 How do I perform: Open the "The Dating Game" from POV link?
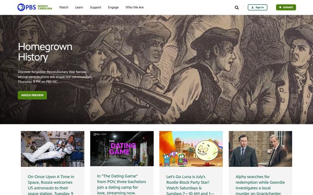point(121,185)
